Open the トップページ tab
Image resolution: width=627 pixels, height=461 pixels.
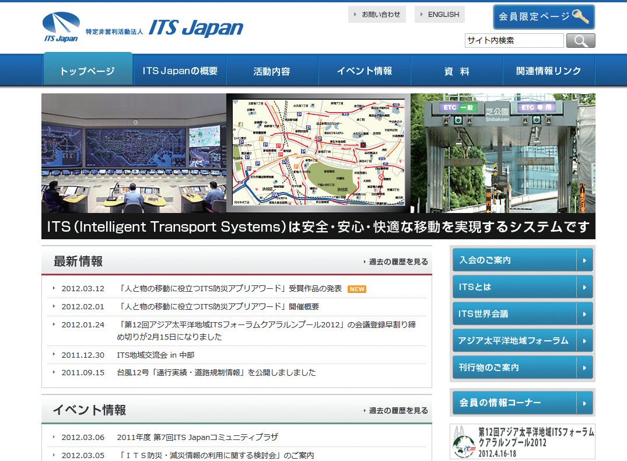pos(87,69)
